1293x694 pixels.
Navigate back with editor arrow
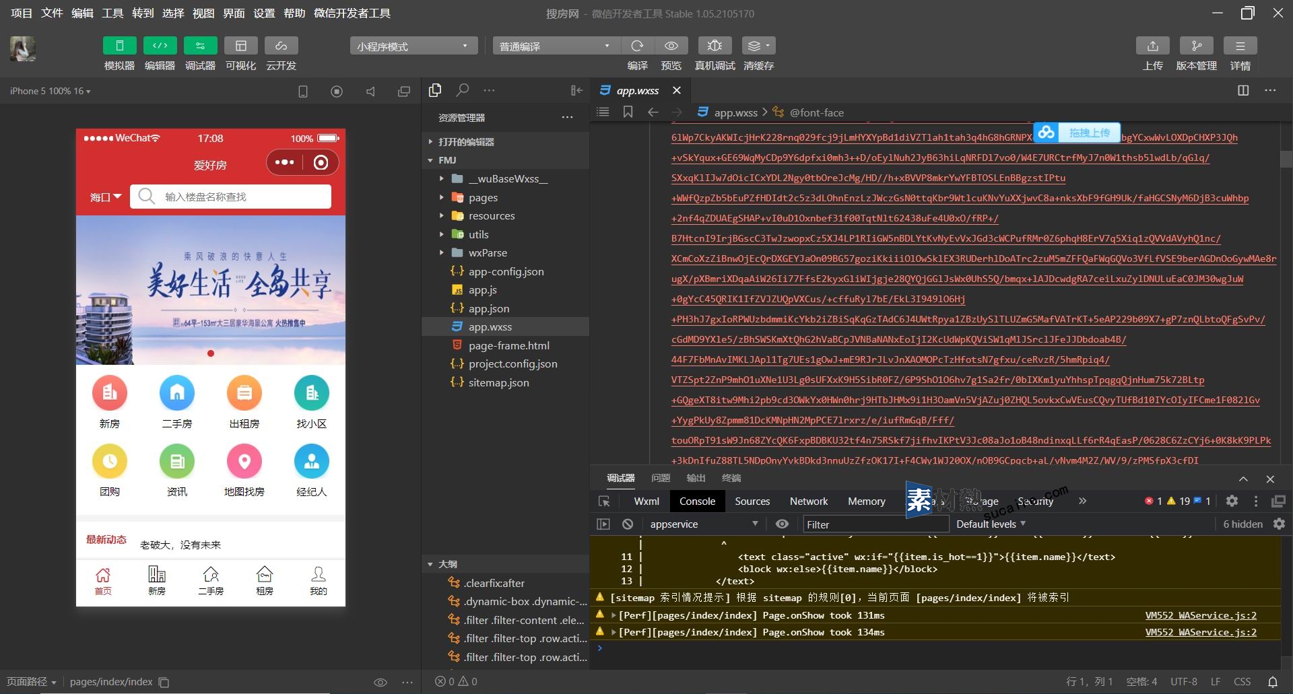(653, 112)
